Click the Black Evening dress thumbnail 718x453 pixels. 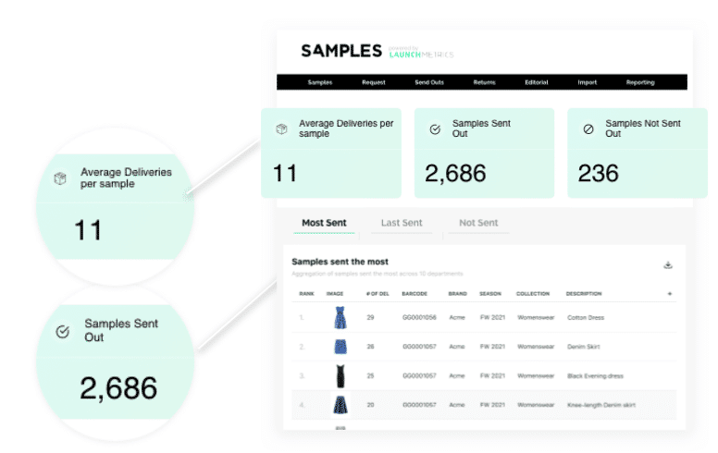[x=340, y=377]
